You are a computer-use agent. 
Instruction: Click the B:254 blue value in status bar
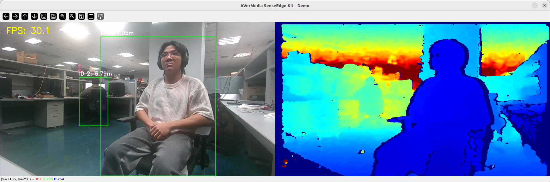coord(59,179)
